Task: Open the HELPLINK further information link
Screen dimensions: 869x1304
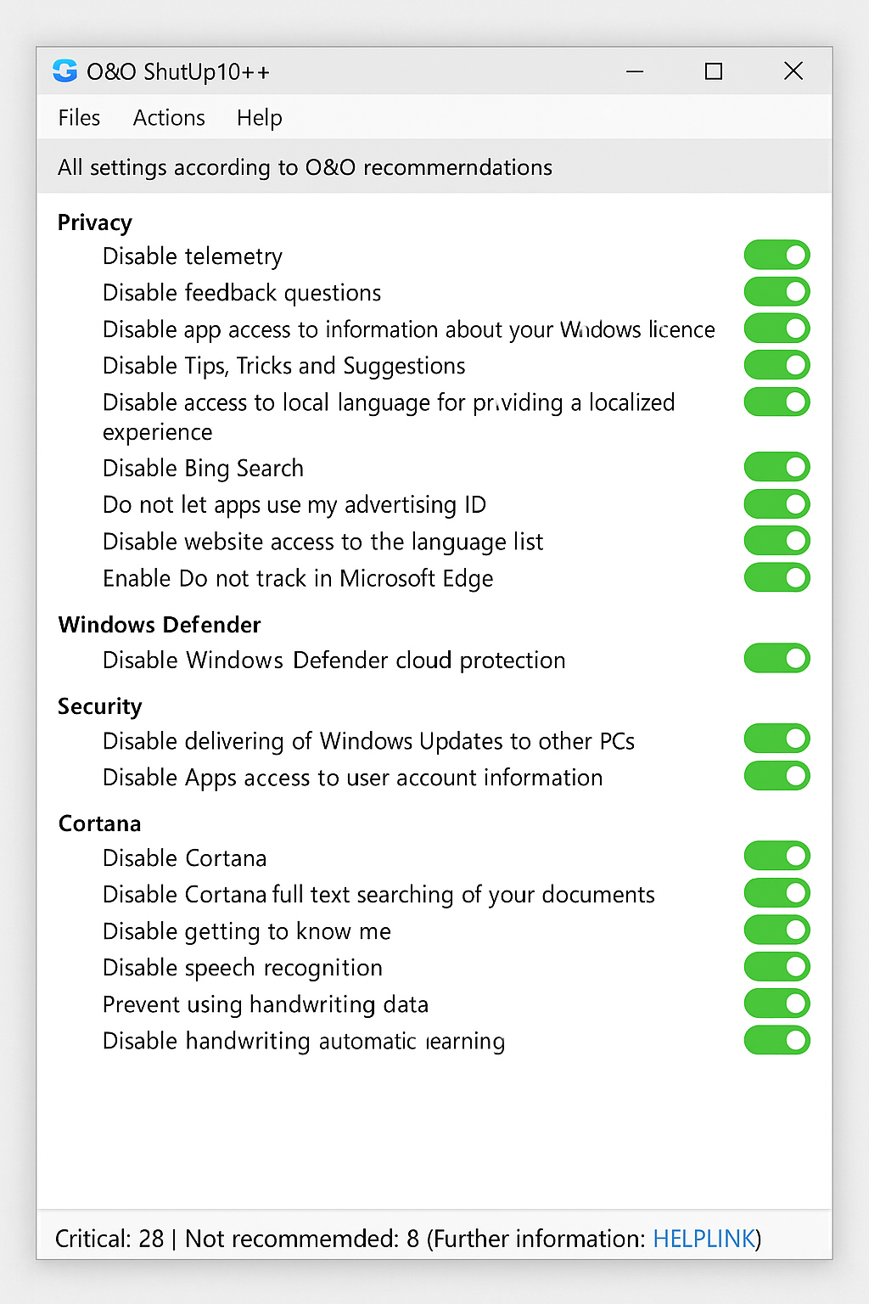Action: [704, 1239]
